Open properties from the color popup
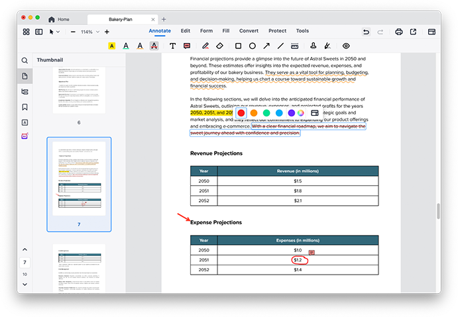This screenshot has height=317, width=458. point(315,113)
